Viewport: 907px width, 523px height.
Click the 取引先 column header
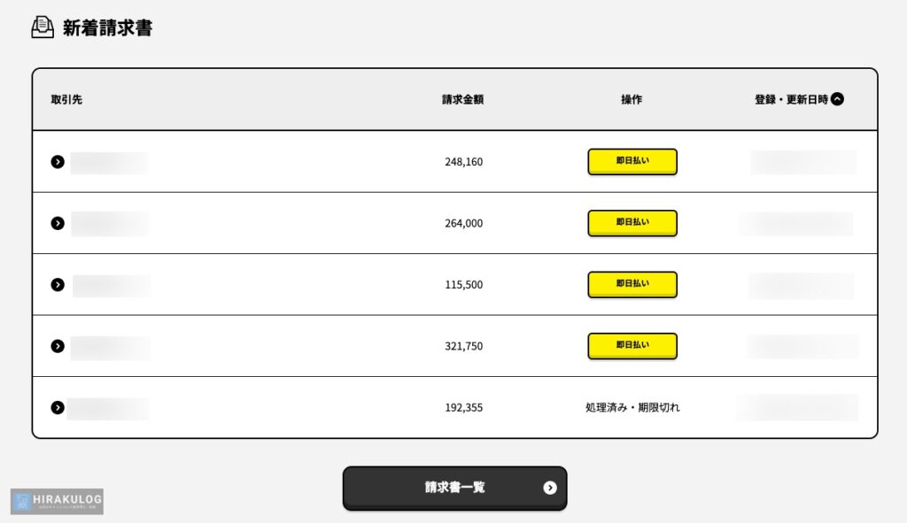click(66, 99)
